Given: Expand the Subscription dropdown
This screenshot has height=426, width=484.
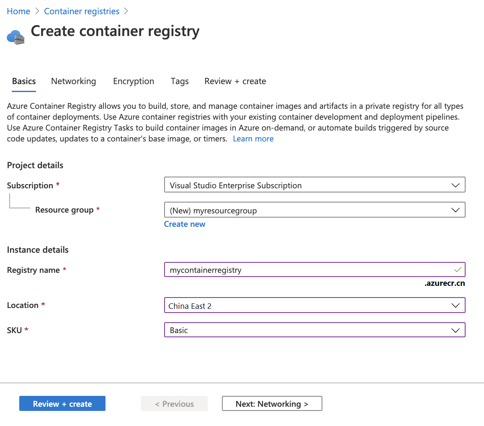Looking at the screenshot, I should (314, 185).
